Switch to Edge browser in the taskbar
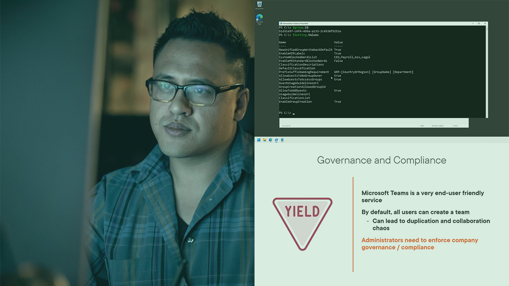Screen dimensions: 509x286 coord(270,140)
